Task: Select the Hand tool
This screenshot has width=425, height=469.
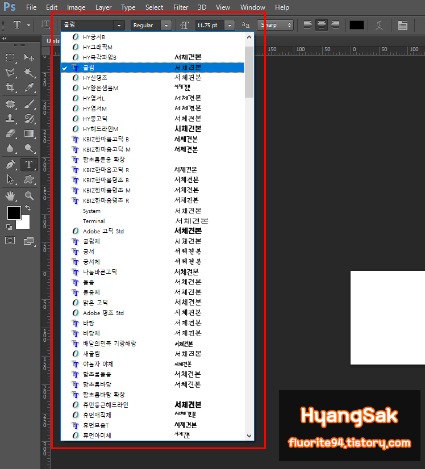Action: (10, 196)
